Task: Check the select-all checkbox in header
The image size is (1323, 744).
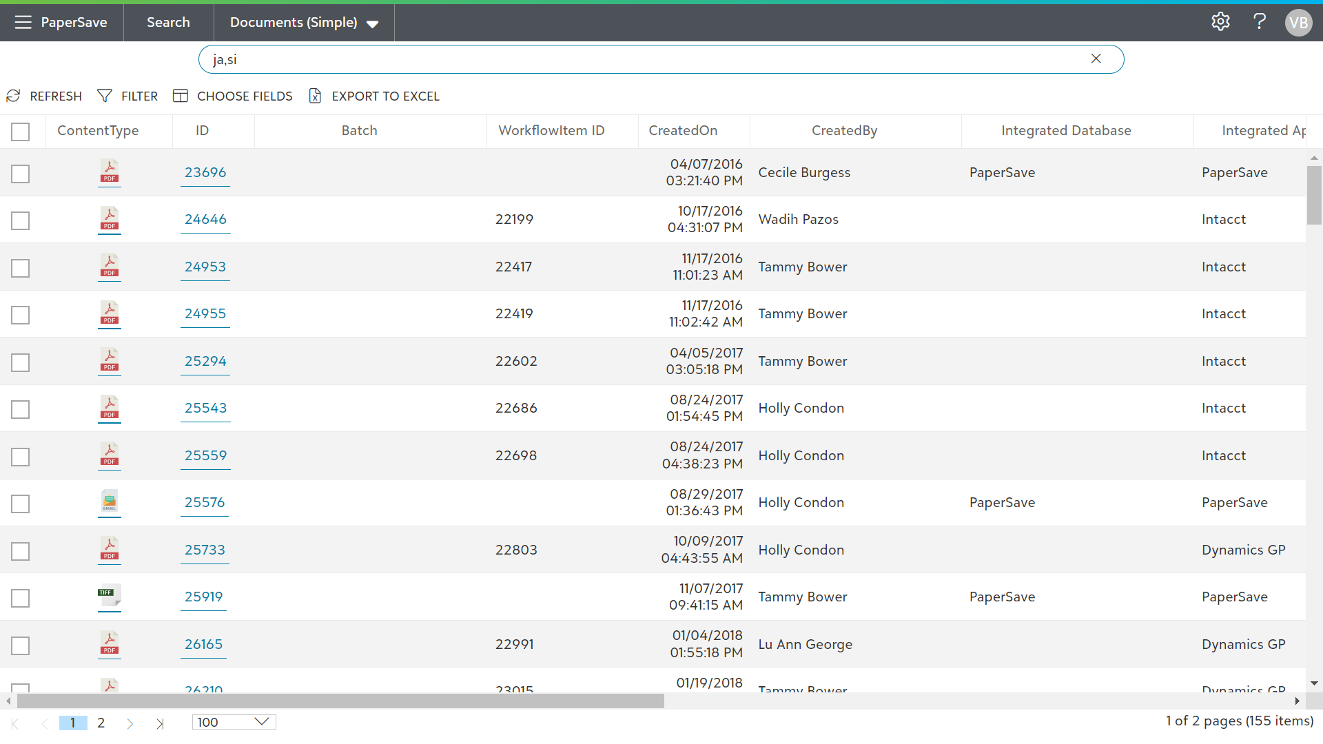Action: (x=21, y=131)
